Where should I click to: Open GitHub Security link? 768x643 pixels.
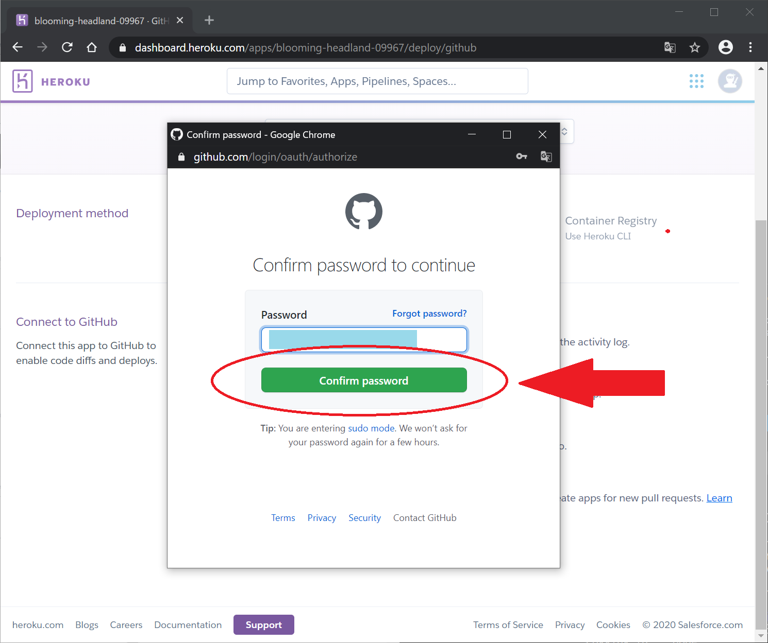pos(364,518)
